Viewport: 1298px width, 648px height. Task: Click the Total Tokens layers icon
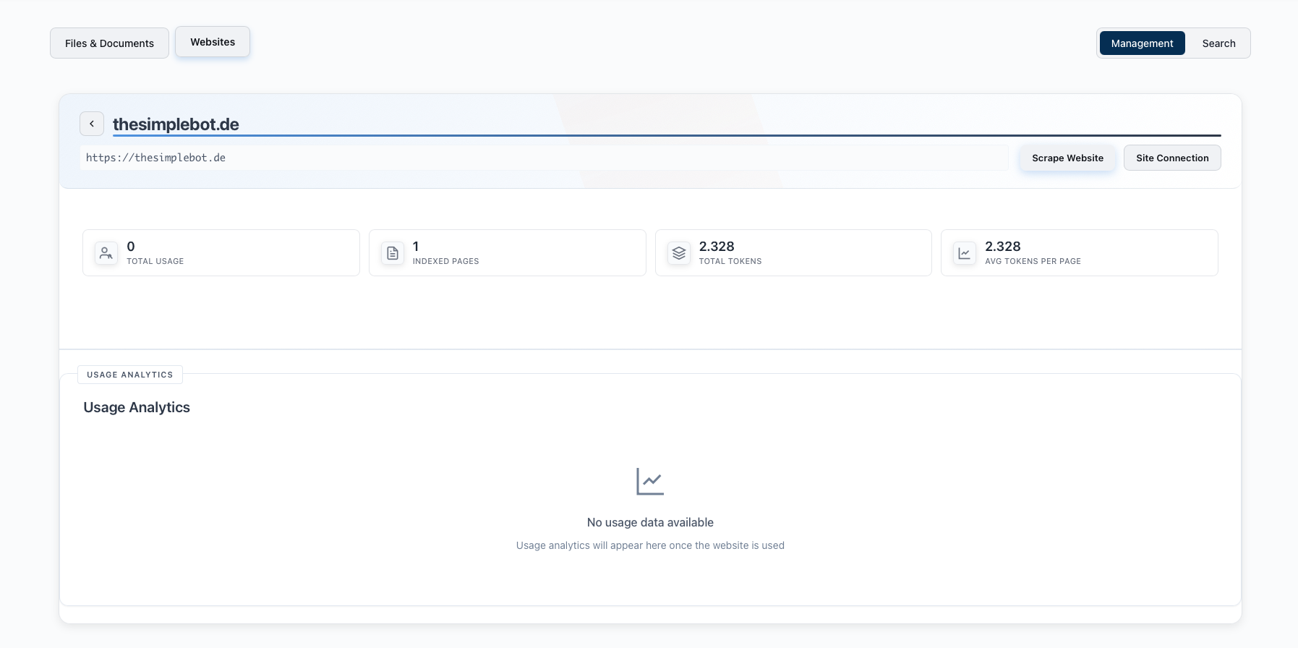[679, 253]
